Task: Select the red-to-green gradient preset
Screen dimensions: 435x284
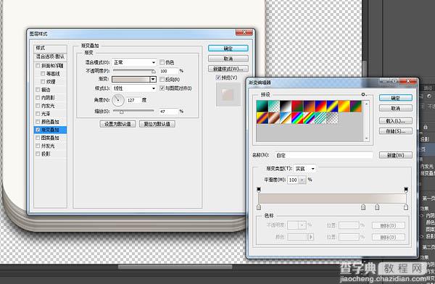Action: tap(297, 106)
